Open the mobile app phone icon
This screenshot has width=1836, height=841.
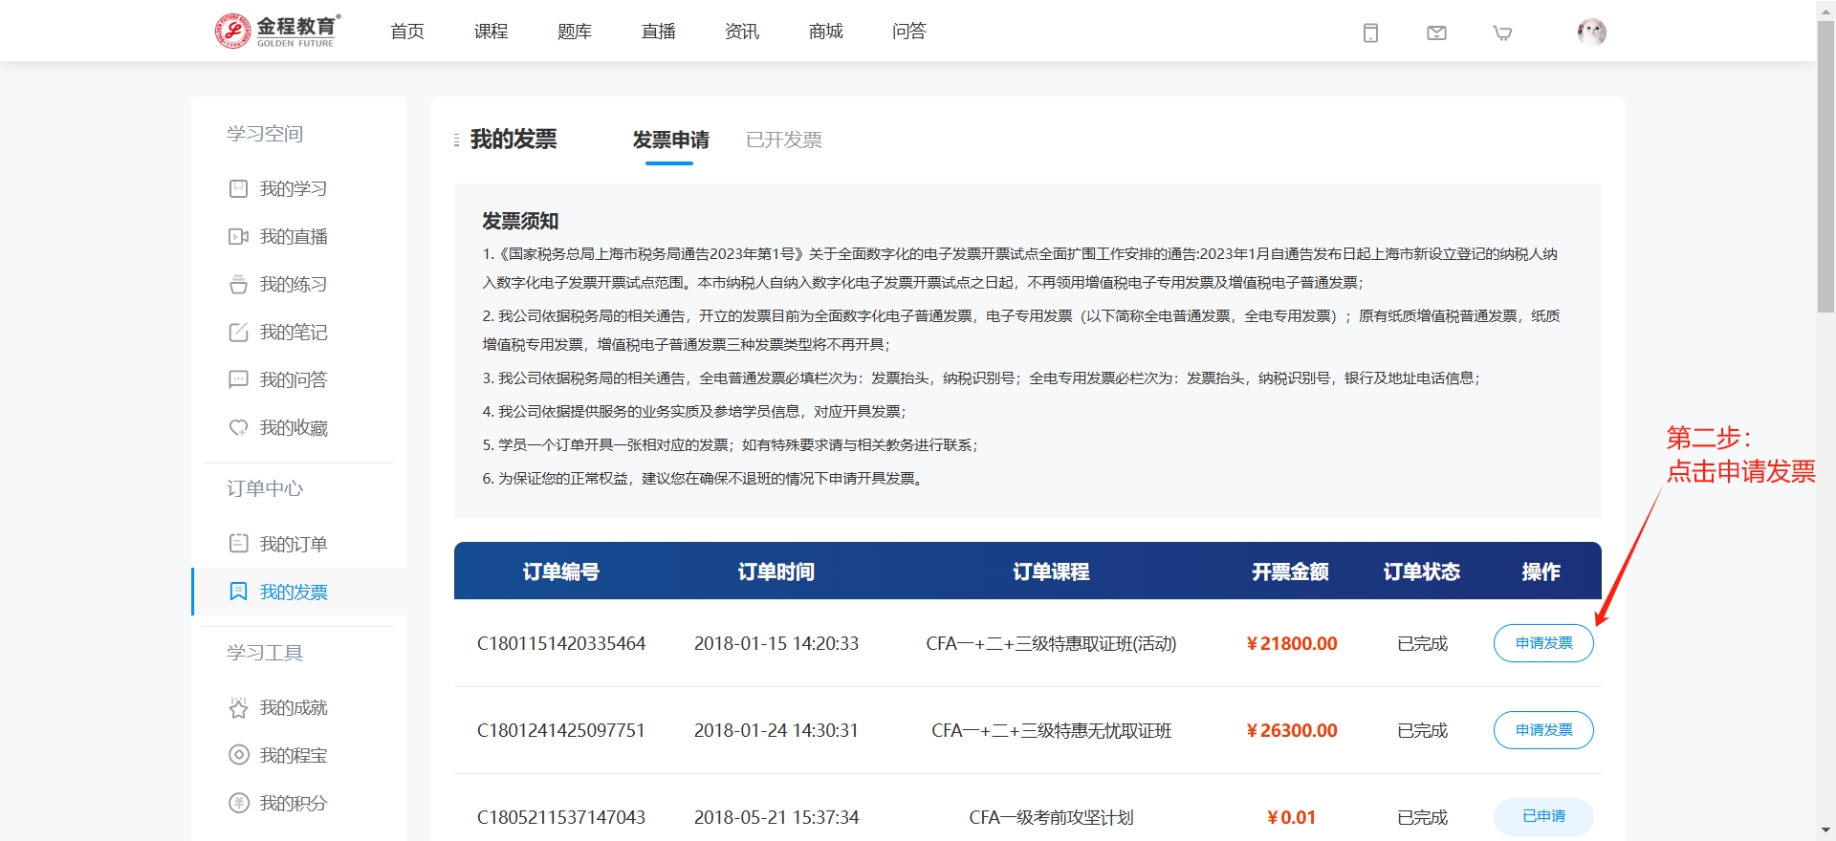tap(1370, 32)
